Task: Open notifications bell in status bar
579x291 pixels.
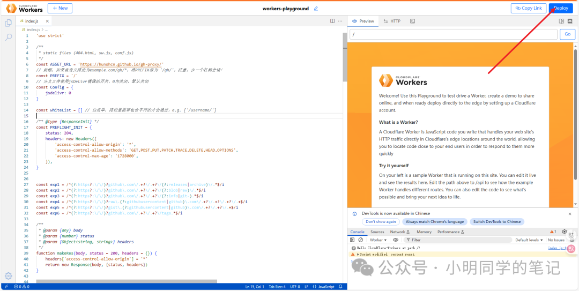Action: coord(340,287)
